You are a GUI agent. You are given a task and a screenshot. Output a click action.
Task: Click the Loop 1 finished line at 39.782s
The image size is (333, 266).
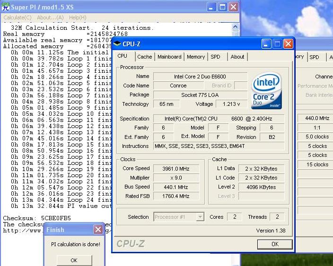61,59
